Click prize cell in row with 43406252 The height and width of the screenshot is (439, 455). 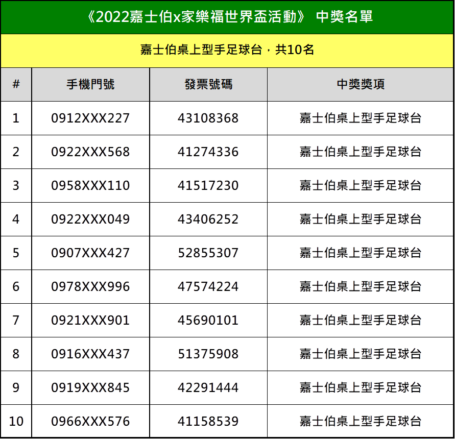pyautogui.click(x=361, y=219)
